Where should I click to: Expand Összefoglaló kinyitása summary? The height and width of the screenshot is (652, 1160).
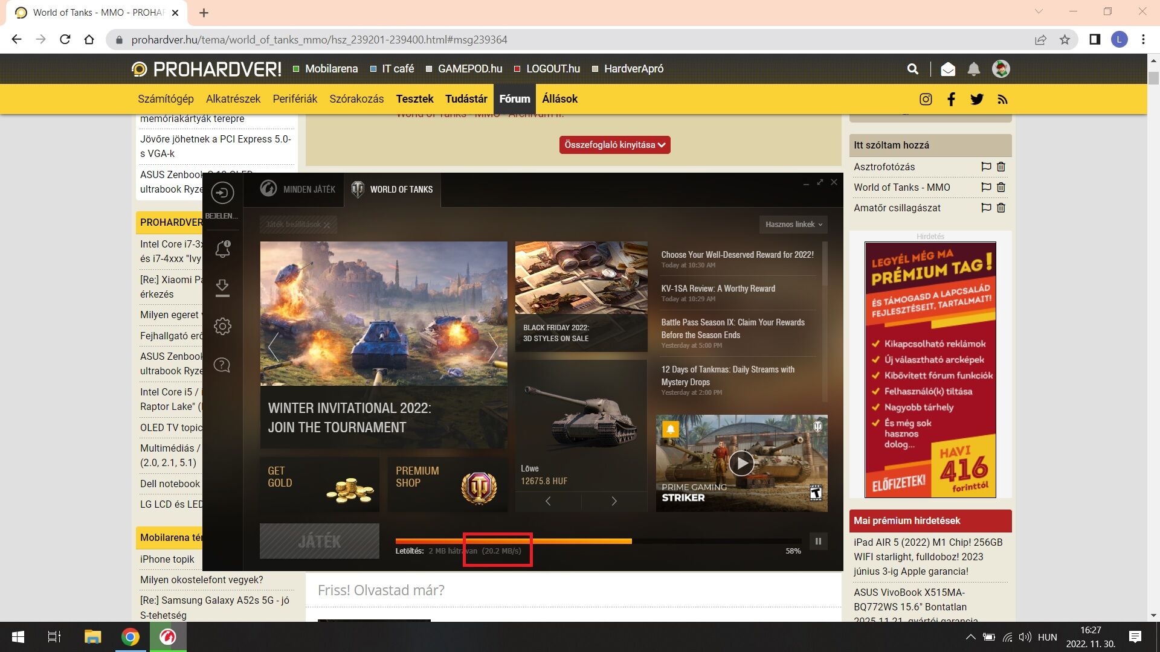[x=614, y=145]
